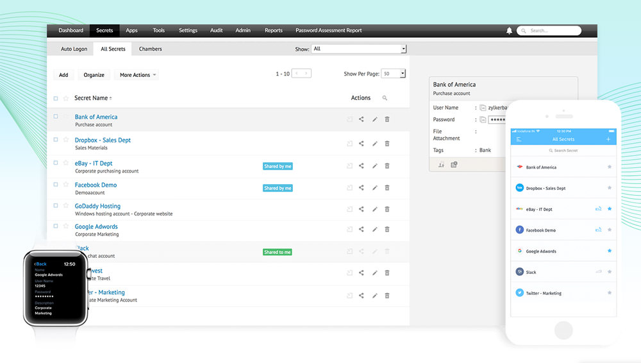Viewport: 641px width, 363px height.
Task: Edit the GoDaddy Hosting secret
Action: (374, 209)
